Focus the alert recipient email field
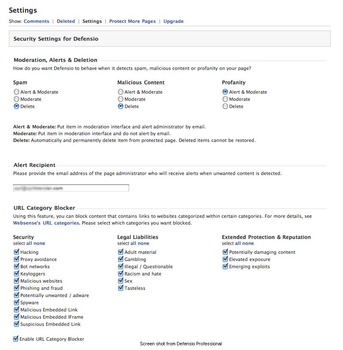 point(71,188)
